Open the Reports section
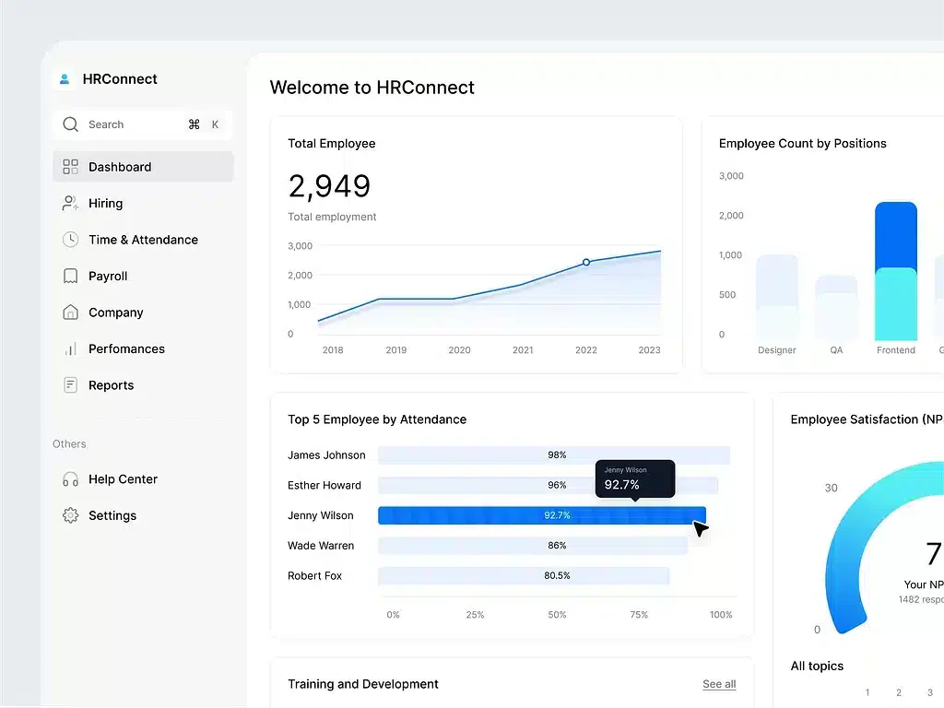Screen dimensions: 944x708 coord(143,385)
